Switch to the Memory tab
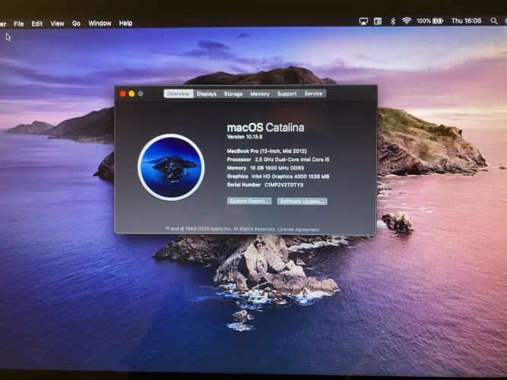This screenshot has width=507, height=380. (260, 93)
